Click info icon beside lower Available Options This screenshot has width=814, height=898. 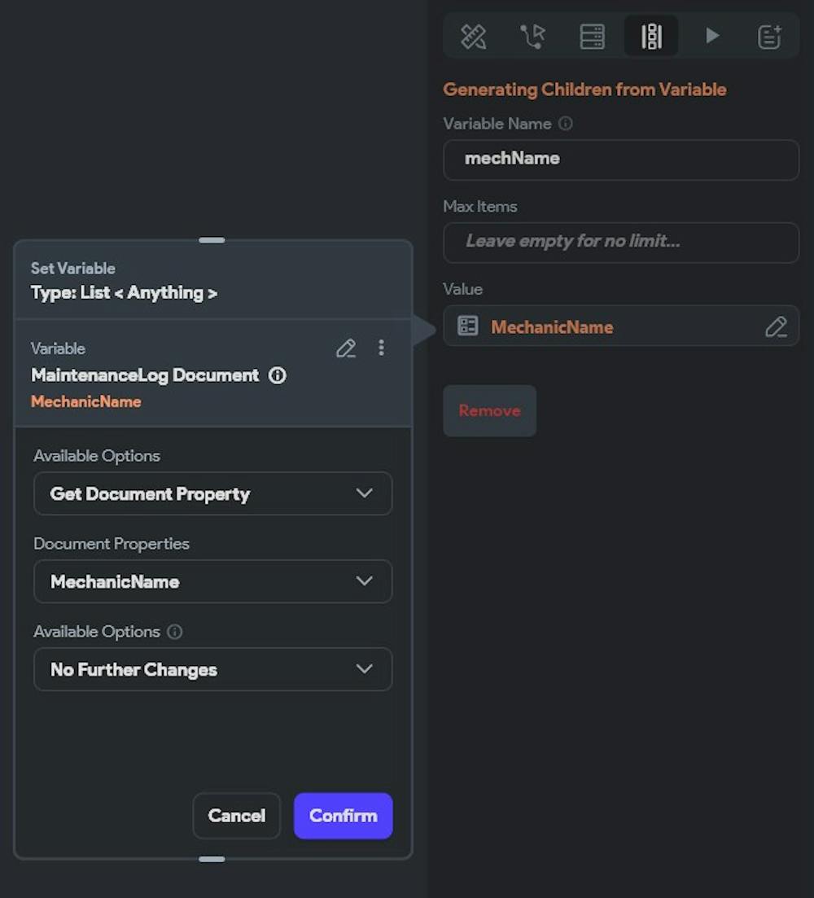click(x=174, y=632)
